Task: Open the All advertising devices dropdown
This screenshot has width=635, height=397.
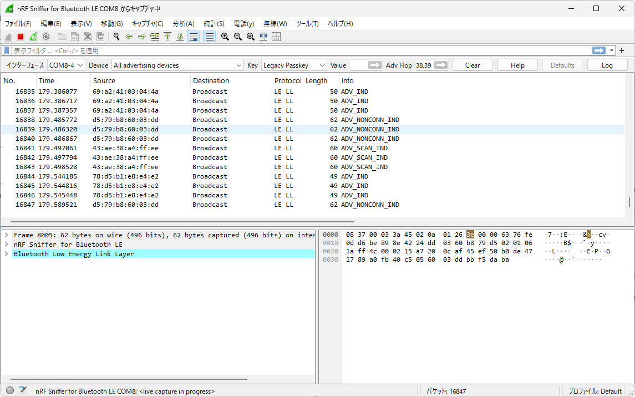Action: point(178,65)
